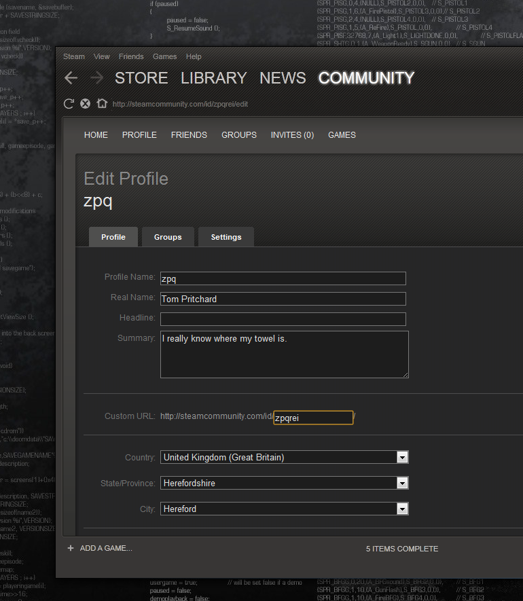Click the plus icon beside Add a Game

[71, 548]
